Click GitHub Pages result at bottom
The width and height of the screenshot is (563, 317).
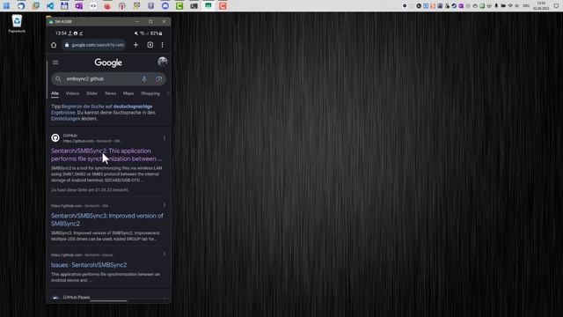pos(77,298)
